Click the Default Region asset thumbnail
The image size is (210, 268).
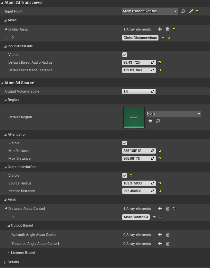coord(134,117)
